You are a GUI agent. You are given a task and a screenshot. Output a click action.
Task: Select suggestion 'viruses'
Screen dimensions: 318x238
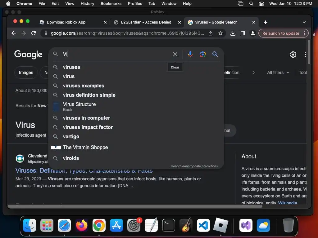click(136, 67)
